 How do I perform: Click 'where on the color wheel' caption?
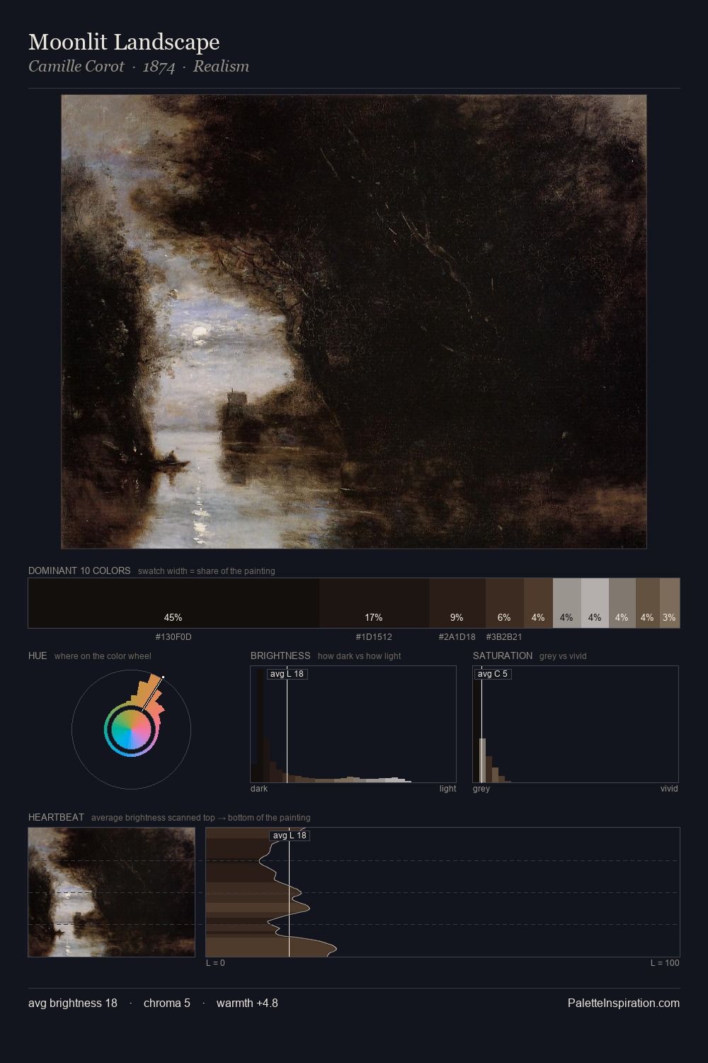(x=103, y=656)
